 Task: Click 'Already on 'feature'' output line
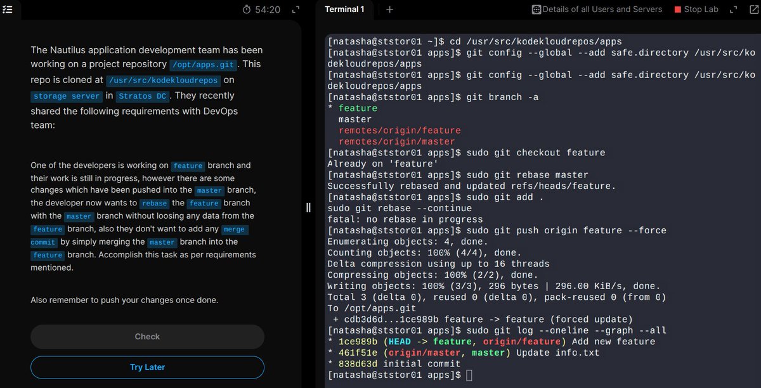pos(382,164)
